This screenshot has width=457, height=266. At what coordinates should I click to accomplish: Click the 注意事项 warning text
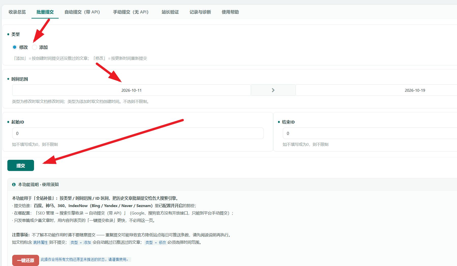point(21,235)
